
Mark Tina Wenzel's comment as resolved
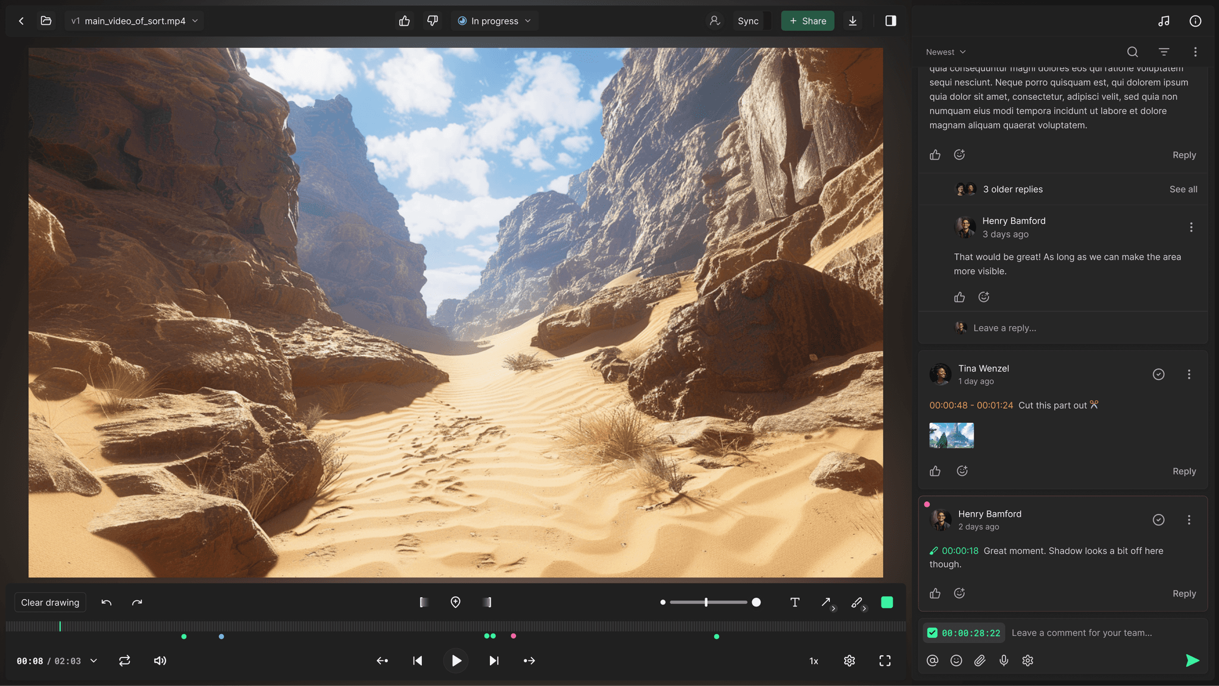coord(1158,375)
